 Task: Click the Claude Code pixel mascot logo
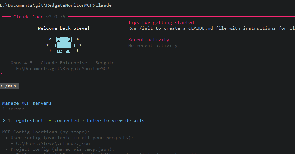point(64,45)
